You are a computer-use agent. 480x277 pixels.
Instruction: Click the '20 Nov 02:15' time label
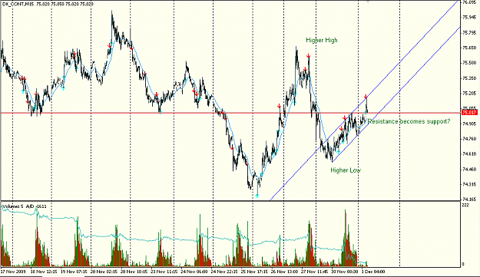[104, 272]
